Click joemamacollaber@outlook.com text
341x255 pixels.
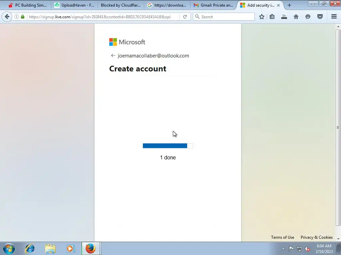153,56
